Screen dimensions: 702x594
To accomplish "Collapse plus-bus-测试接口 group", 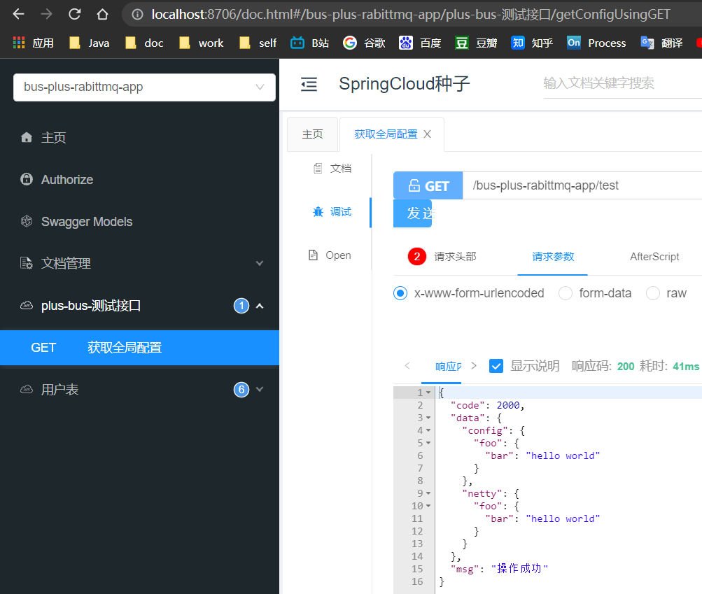I will (x=140, y=306).
